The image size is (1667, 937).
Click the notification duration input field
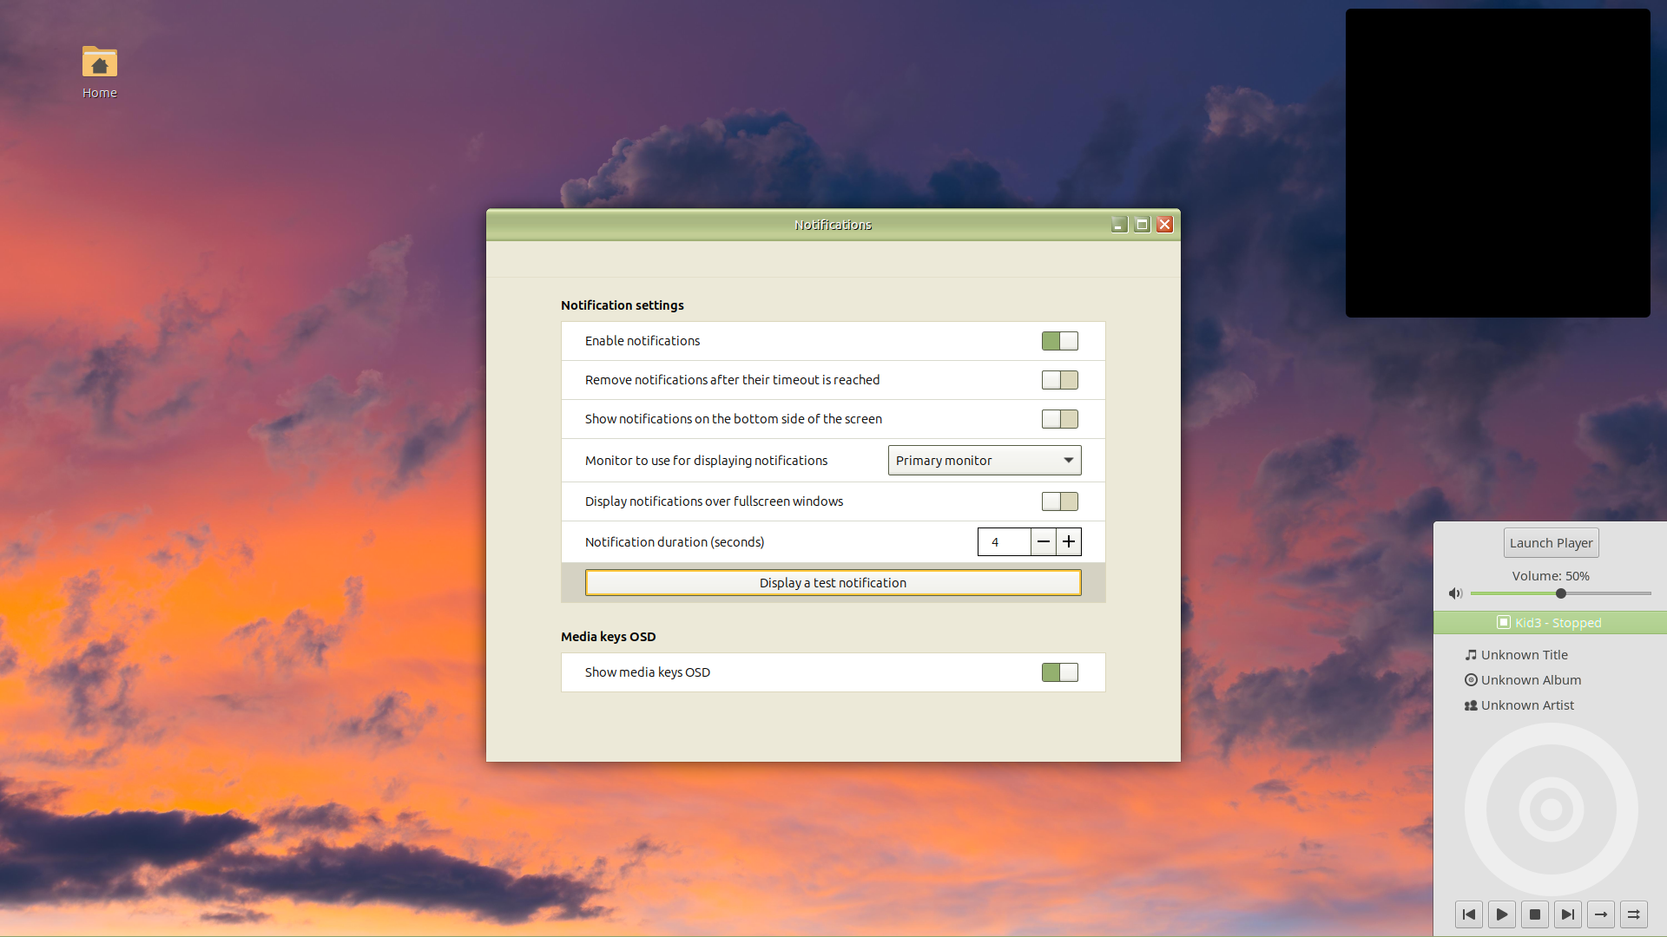pos(1004,542)
